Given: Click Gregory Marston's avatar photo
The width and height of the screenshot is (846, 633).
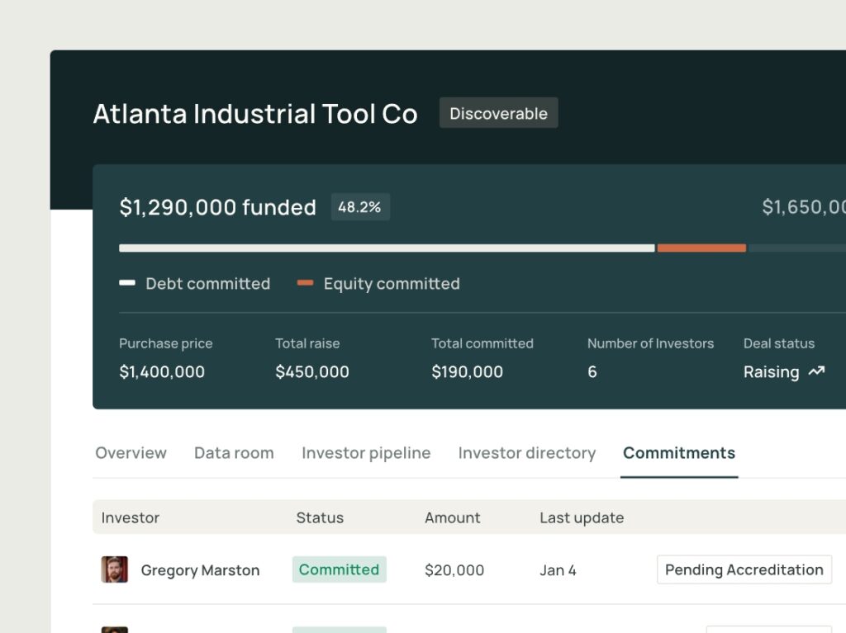Looking at the screenshot, I should (x=114, y=569).
